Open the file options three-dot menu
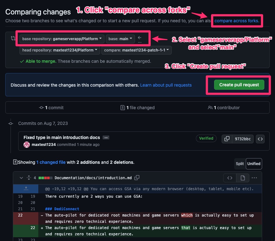This screenshot has height=241, width=275. pos(254,178)
